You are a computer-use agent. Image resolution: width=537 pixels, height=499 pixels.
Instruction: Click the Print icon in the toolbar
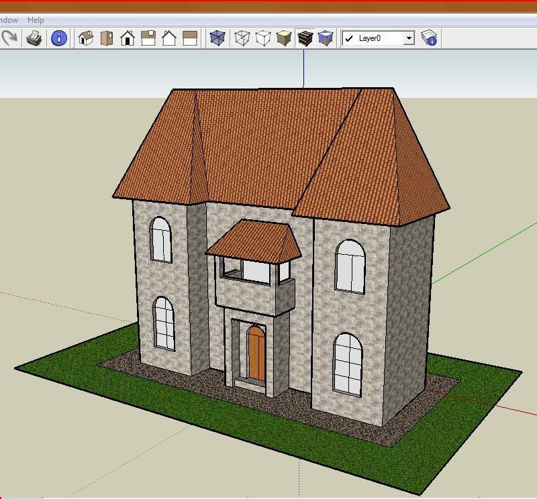(34, 38)
